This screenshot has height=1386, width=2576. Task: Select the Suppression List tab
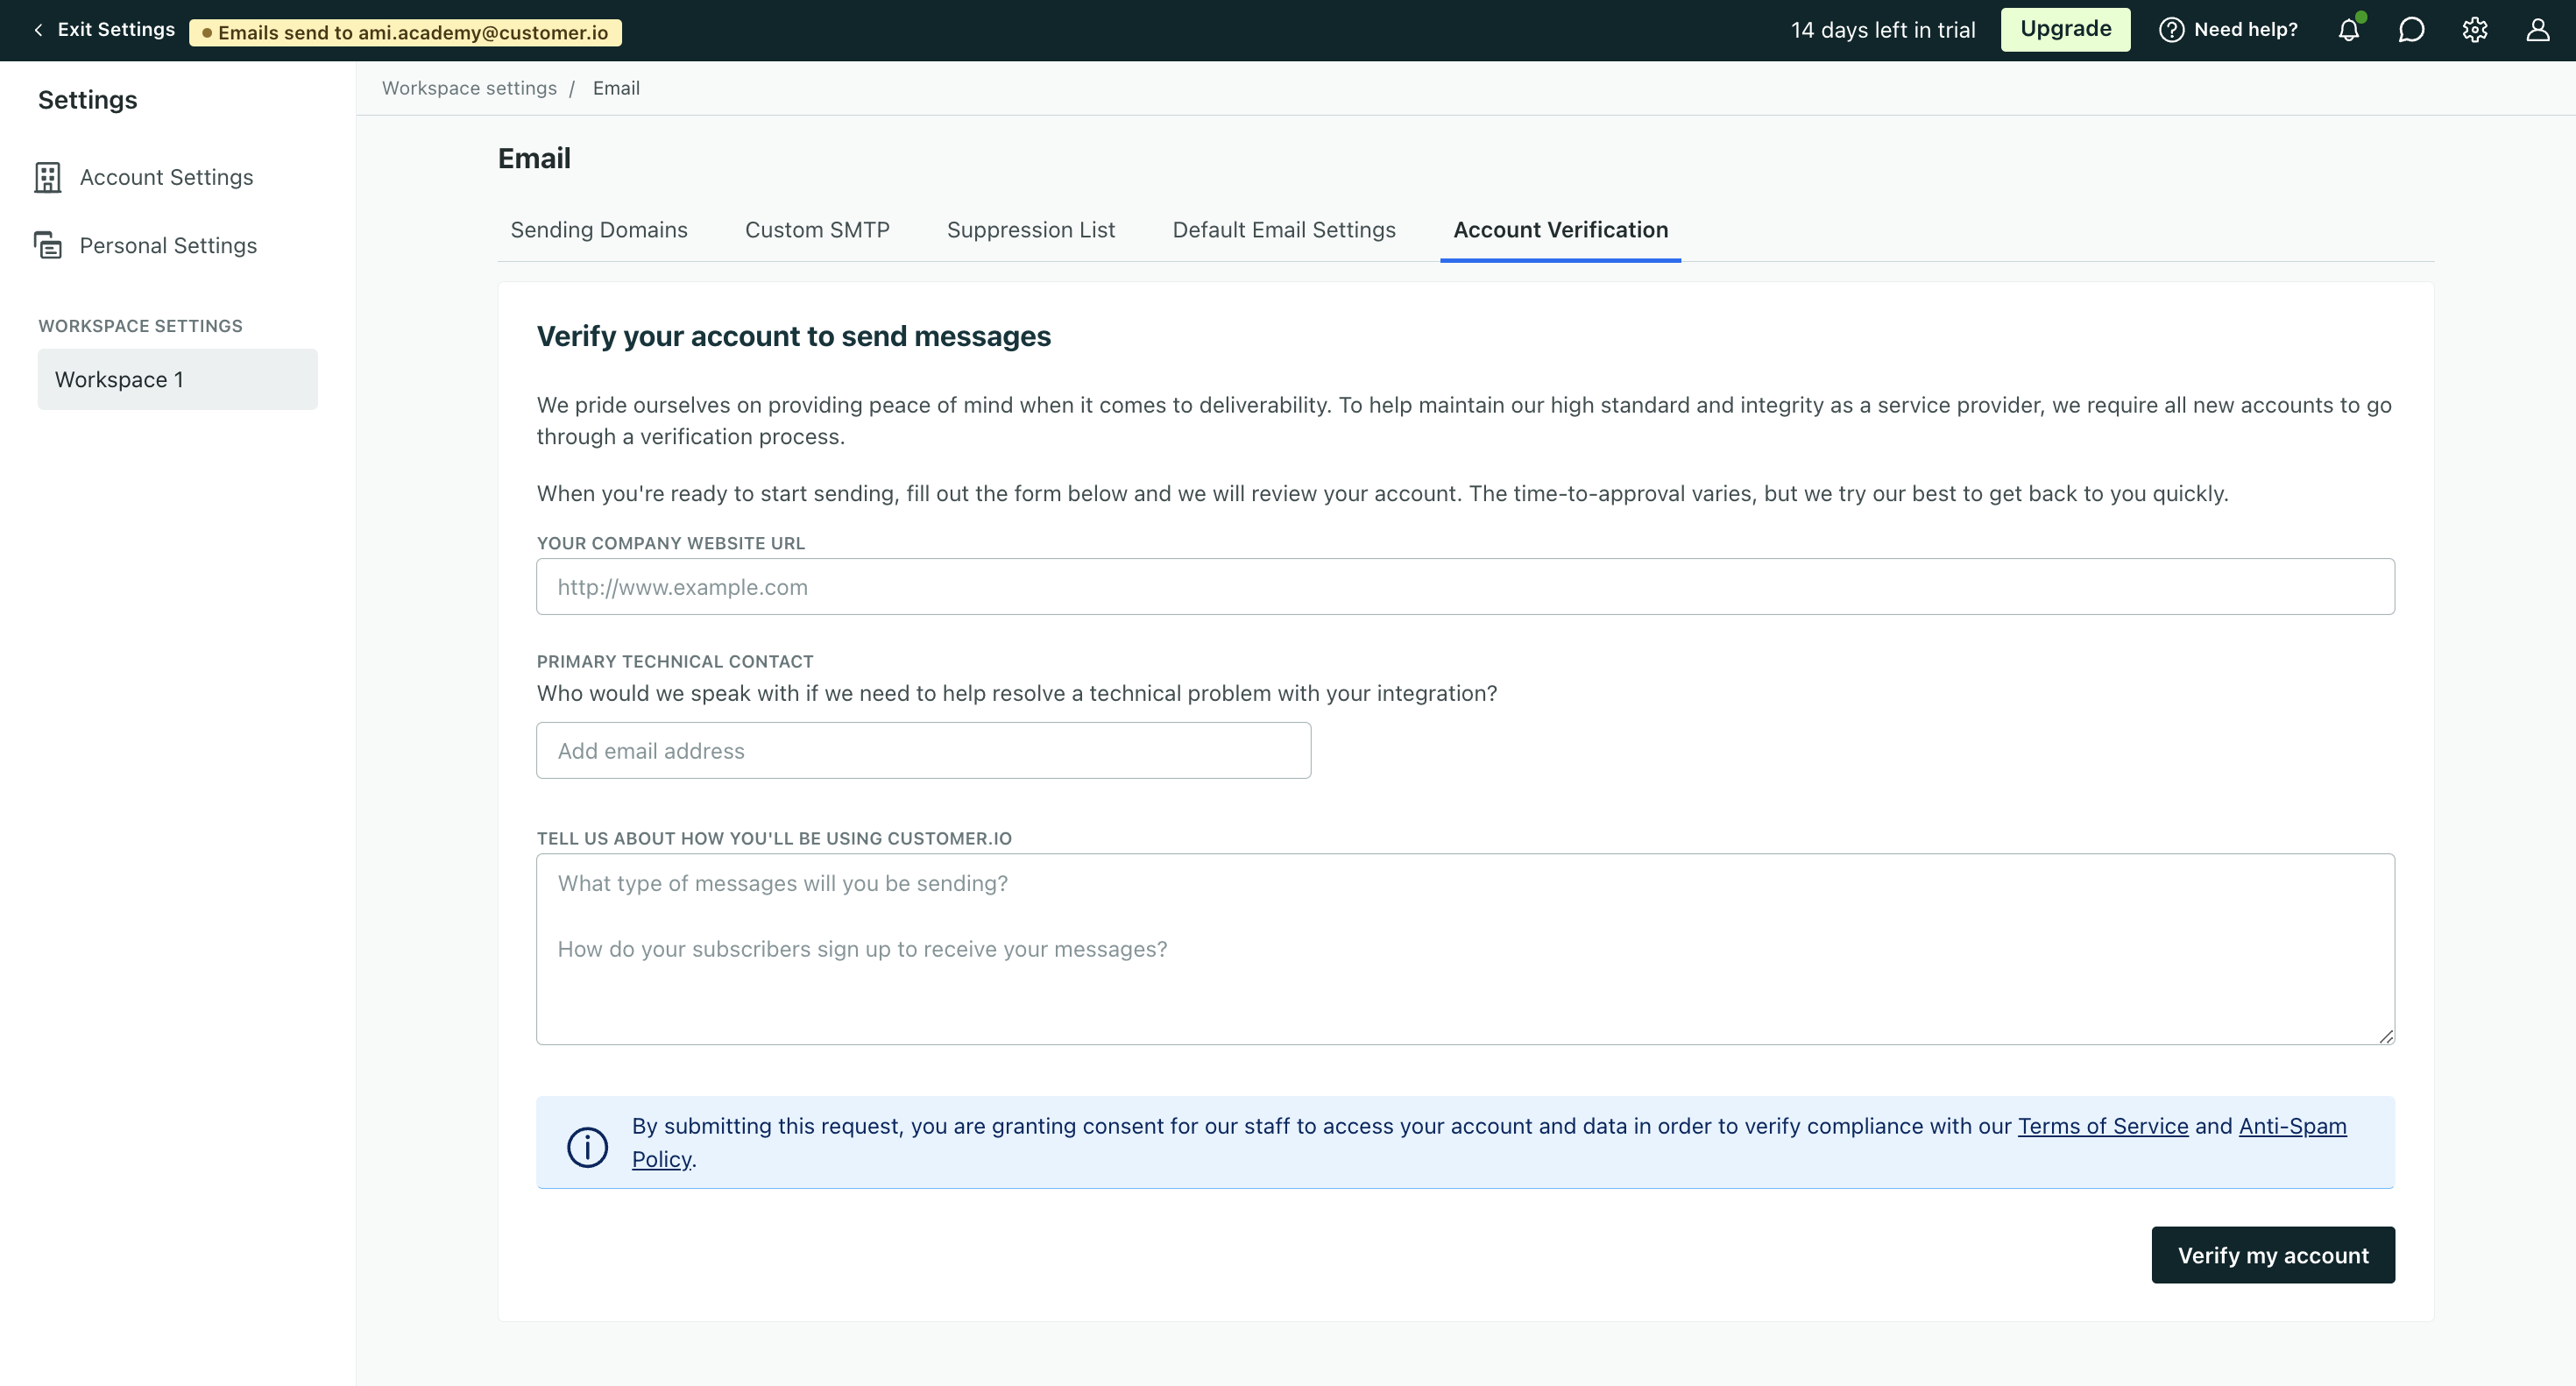[1030, 230]
